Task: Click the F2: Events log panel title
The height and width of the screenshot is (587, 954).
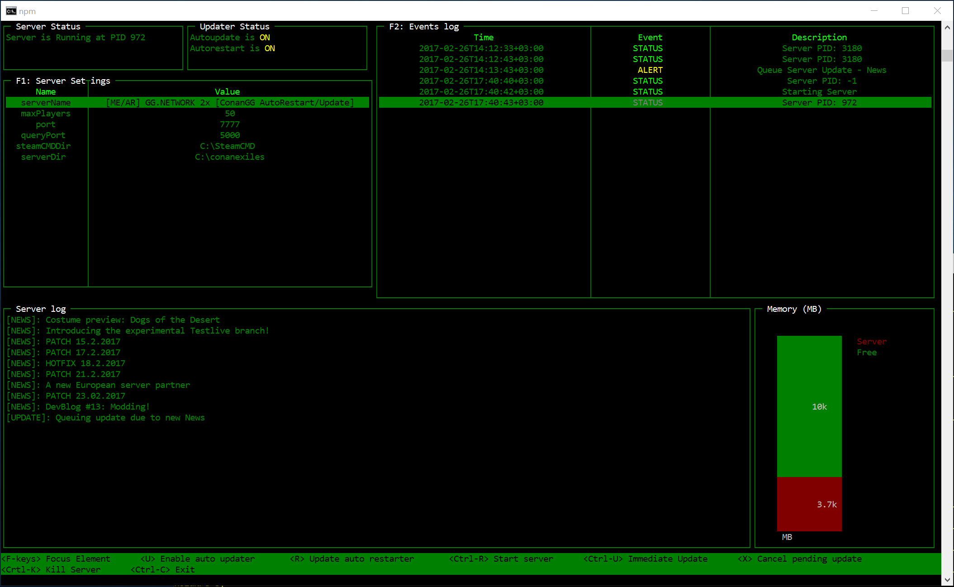Action: tap(424, 27)
